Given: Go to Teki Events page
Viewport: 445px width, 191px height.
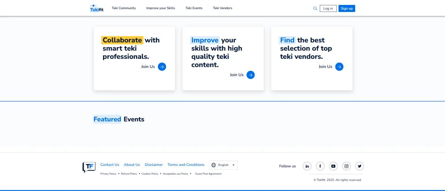Looking at the screenshot, I should [x=194, y=8].
